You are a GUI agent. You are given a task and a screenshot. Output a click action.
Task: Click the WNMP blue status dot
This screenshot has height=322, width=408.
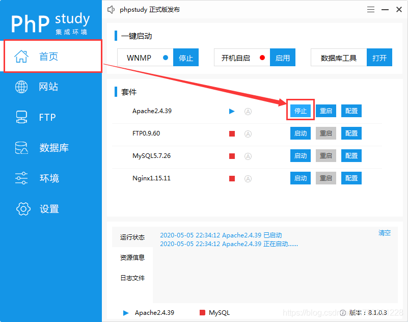tap(166, 58)
